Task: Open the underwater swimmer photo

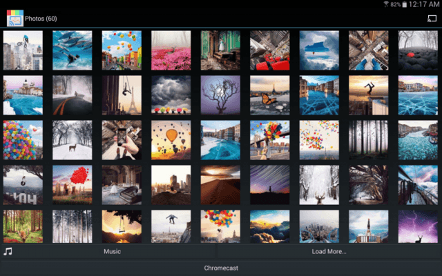Action: (x=72, y=50)
